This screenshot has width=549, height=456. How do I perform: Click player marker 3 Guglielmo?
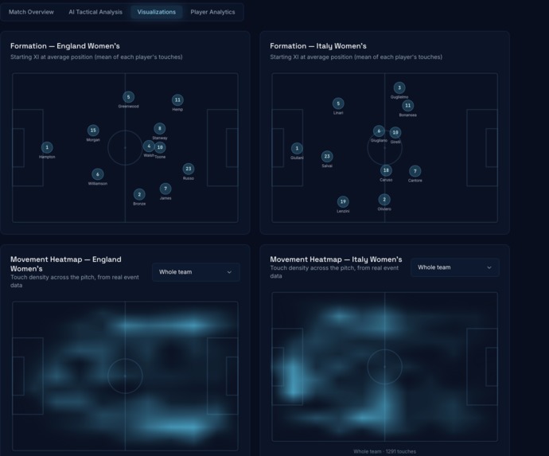pyautogui.click(x=399, y=88)
